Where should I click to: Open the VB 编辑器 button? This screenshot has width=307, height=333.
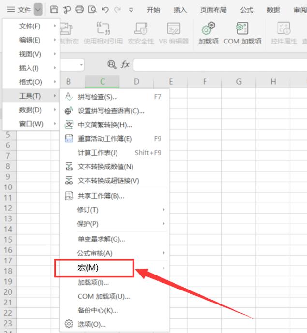[174, 33]
